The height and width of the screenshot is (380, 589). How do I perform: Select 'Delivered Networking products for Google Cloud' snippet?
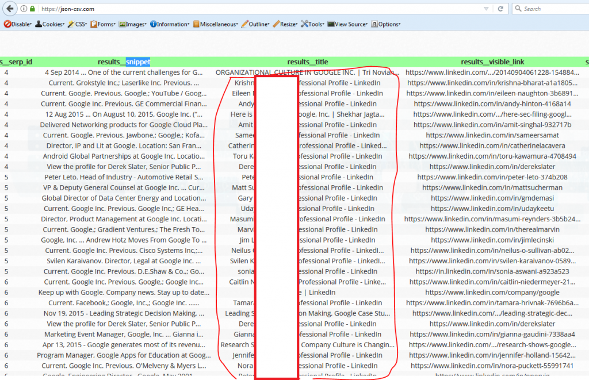(x=124, y=125)
